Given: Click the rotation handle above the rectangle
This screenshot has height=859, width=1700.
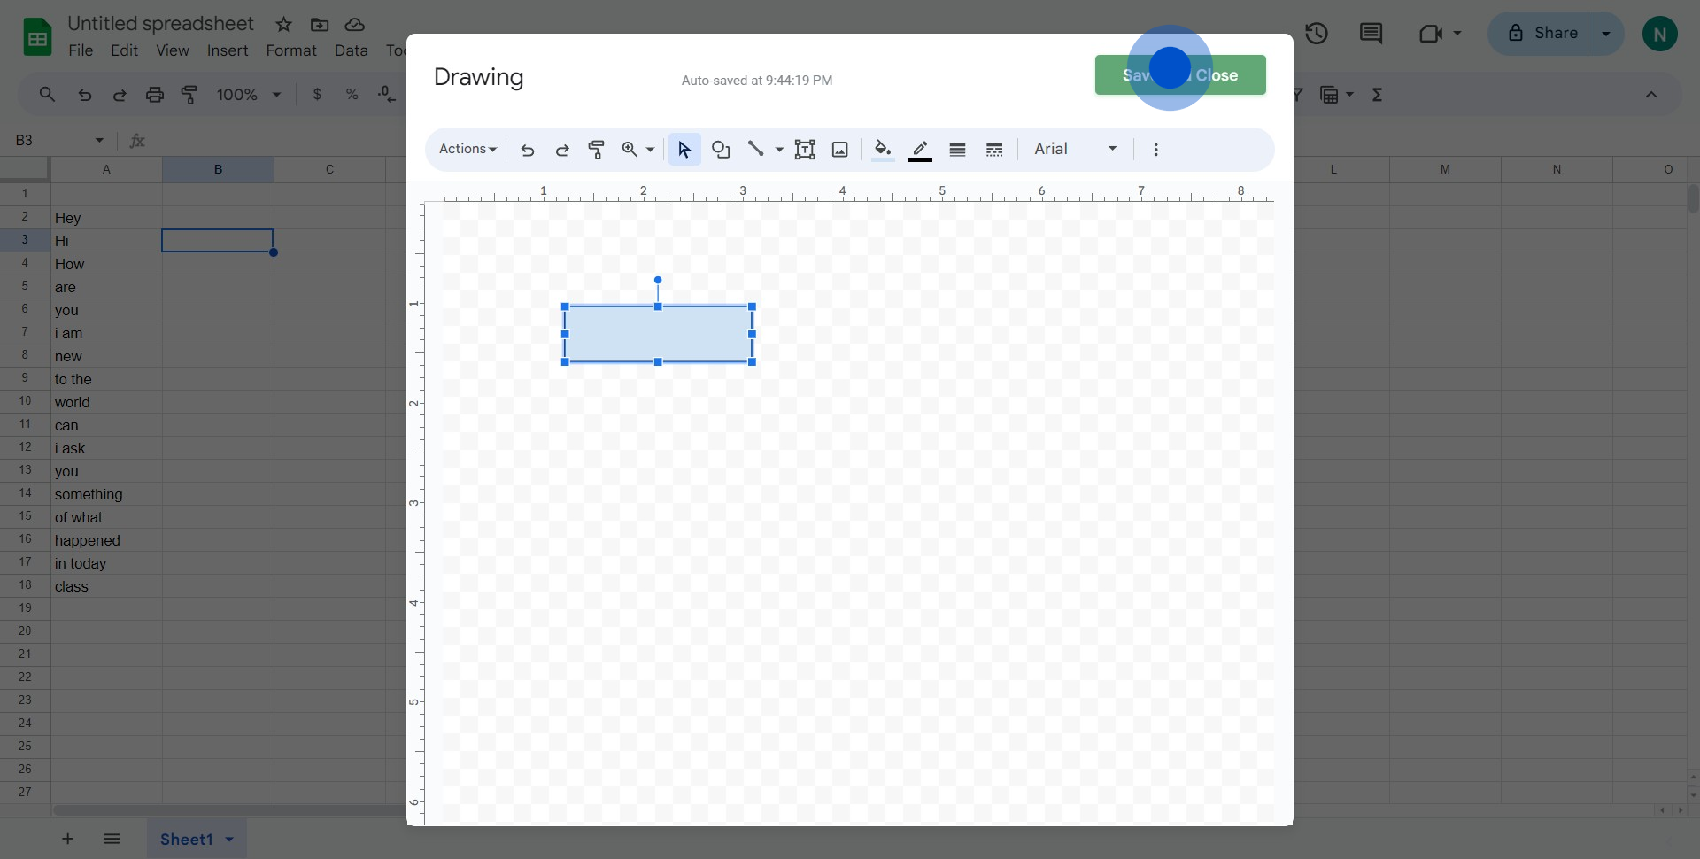Looking at the screenshot, I should [x=658, y=280].
